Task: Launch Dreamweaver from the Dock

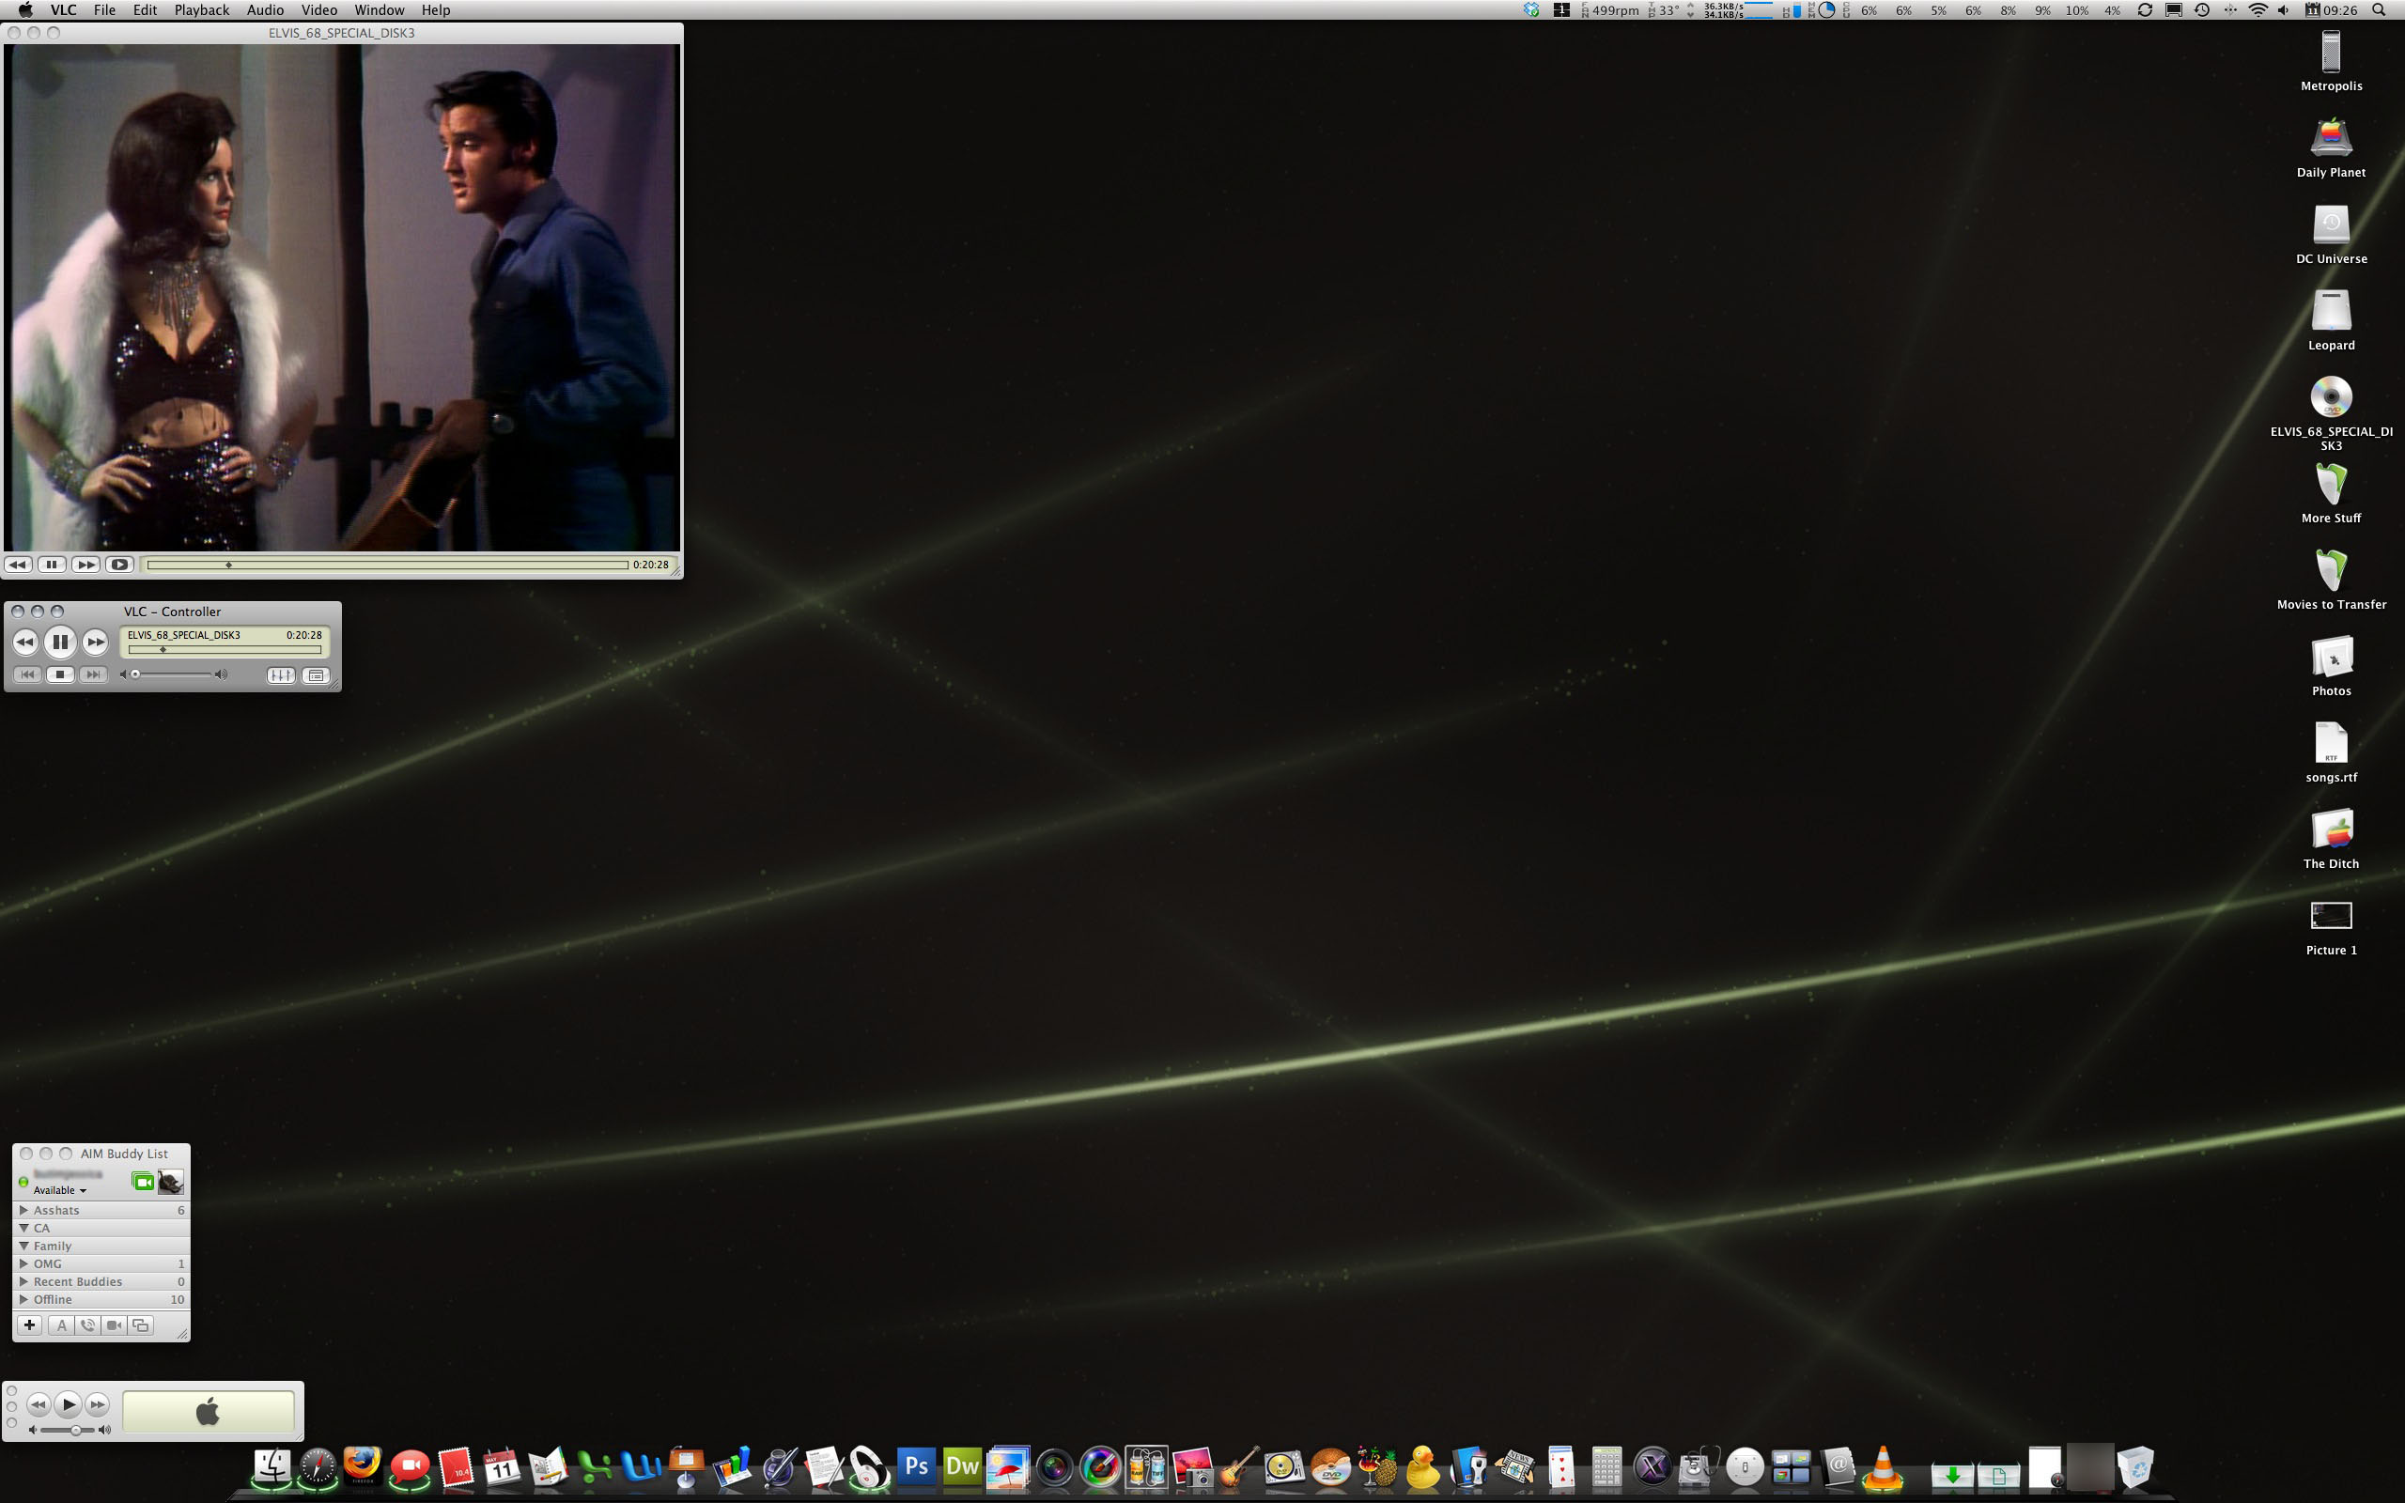Action: pos(962,1466)
